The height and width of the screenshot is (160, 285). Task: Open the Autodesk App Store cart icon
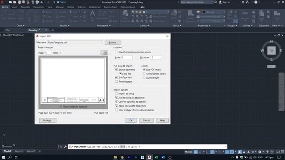(x=243, y=2)
